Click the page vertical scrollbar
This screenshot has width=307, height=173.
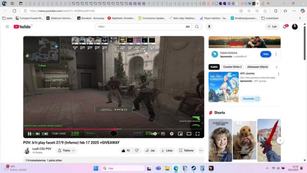point(304,43)
